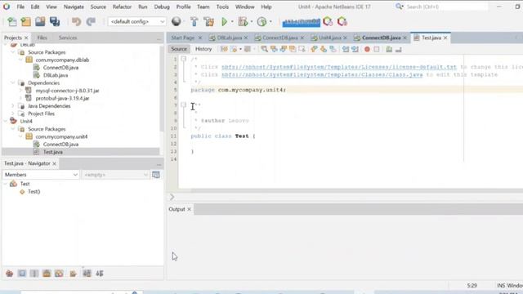
Task: Click the New File toolbar icon
Action: (12, 22)
